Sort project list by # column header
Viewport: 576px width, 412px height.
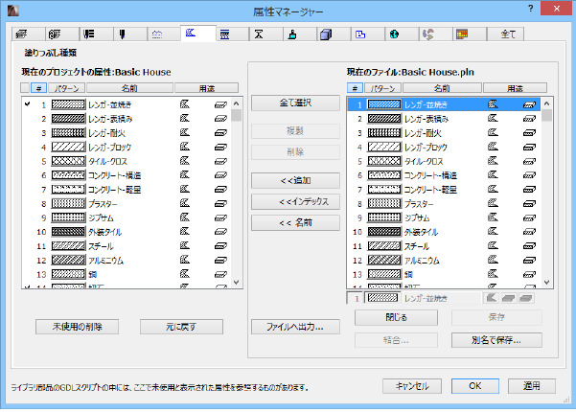(x=38, y=88)
